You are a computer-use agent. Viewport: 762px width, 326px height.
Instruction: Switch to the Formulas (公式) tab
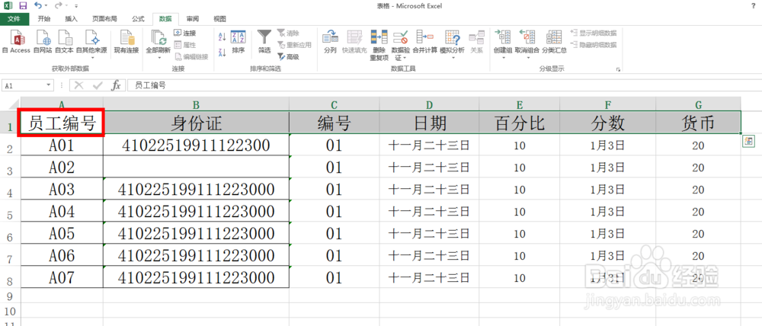138,19
